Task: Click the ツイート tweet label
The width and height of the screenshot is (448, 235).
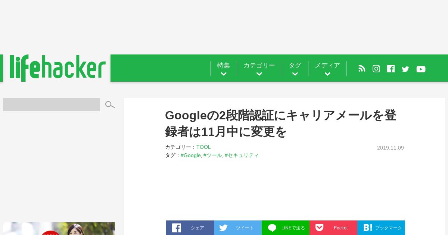Action: pyautogui.click(x=245, y=228)
